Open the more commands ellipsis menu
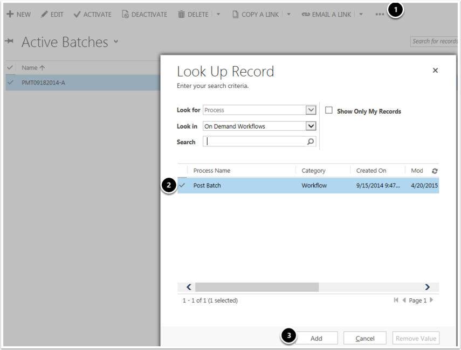This screenshot has width=461, height=350. click(x=380, y=14)
